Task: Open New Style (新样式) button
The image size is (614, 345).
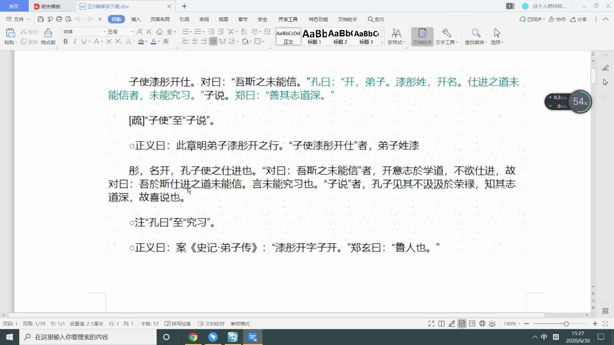Action: pos(396,36)
